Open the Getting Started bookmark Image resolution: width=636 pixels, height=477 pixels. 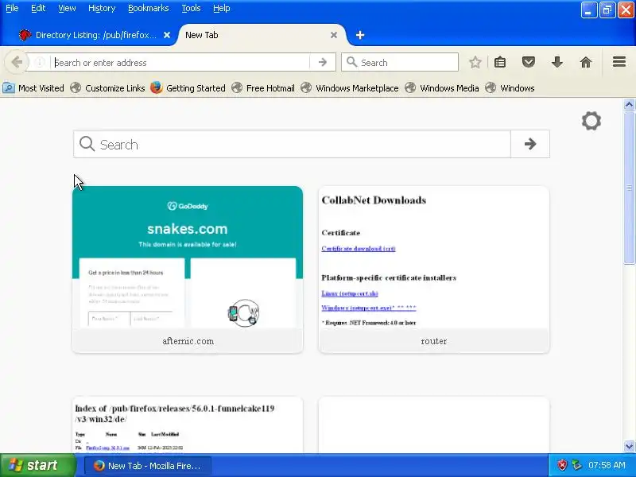tap(188, 88)
